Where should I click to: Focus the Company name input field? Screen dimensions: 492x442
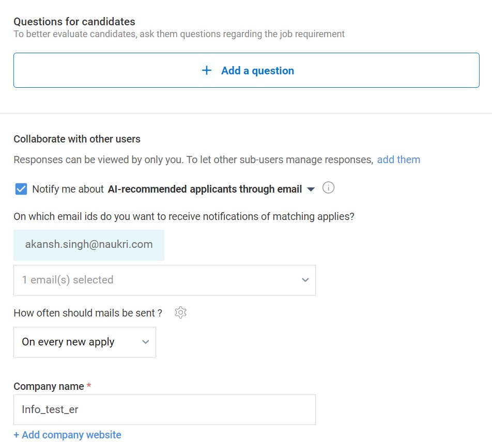(164, 409)
